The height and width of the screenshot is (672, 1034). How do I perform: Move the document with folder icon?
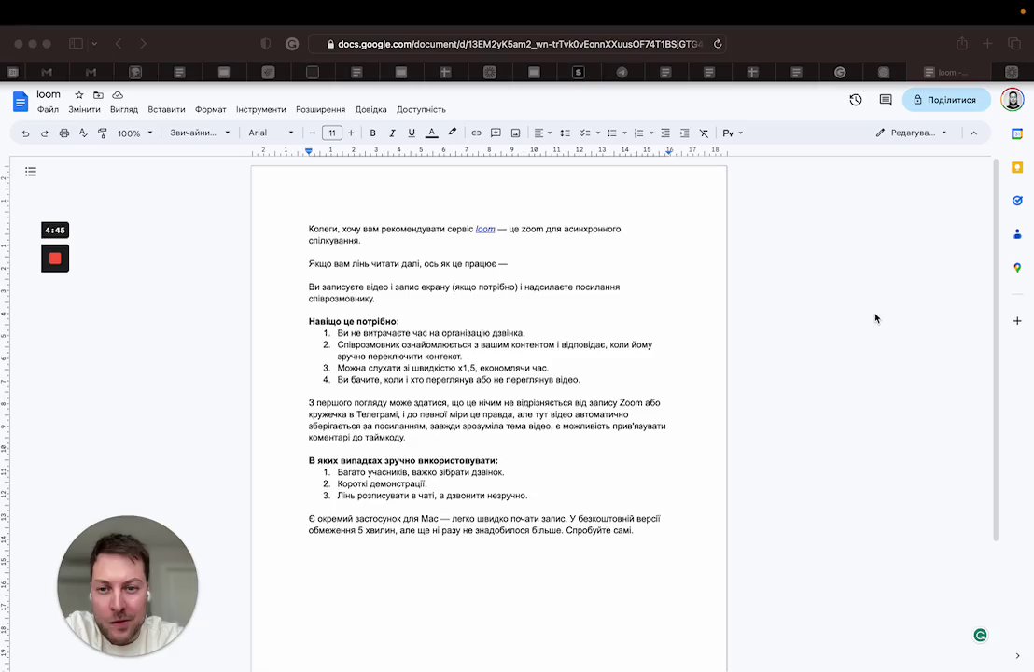(98, 95)
